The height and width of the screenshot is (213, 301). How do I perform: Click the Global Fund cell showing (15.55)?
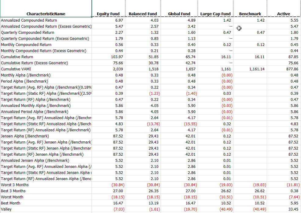[190, 124]
